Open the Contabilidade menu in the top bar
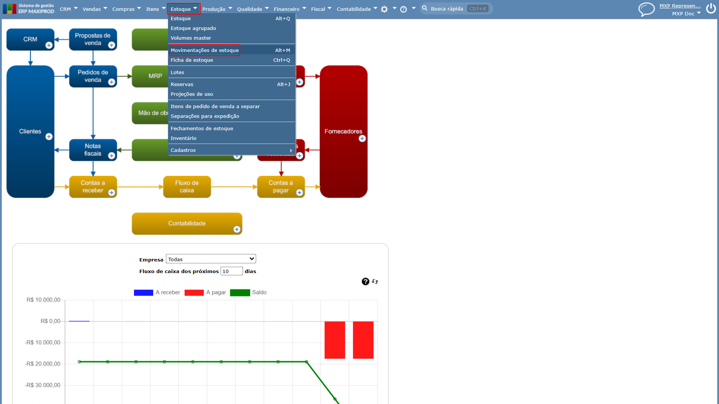 click(x=357, y=9)
